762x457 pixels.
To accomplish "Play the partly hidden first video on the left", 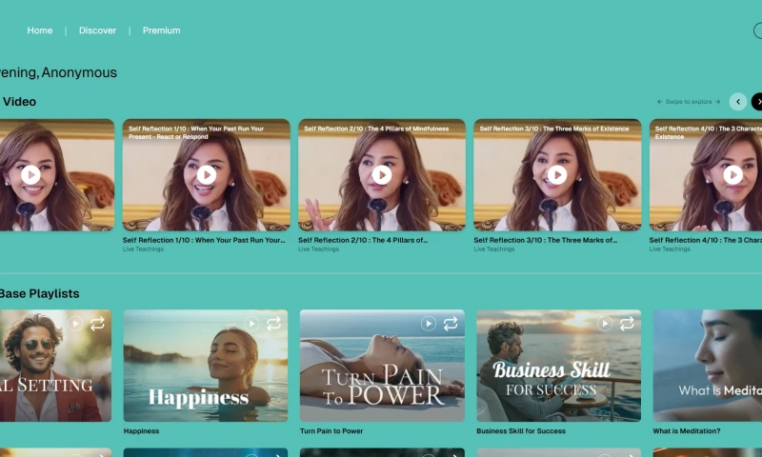I will 30,175.
